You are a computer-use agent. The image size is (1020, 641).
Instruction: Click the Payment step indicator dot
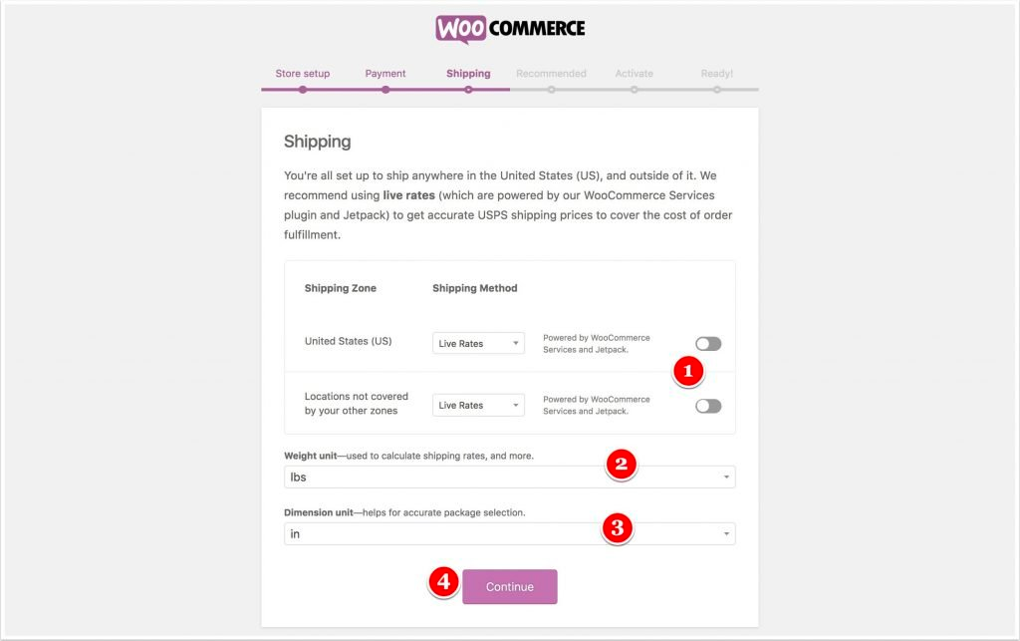pos(385,88)
